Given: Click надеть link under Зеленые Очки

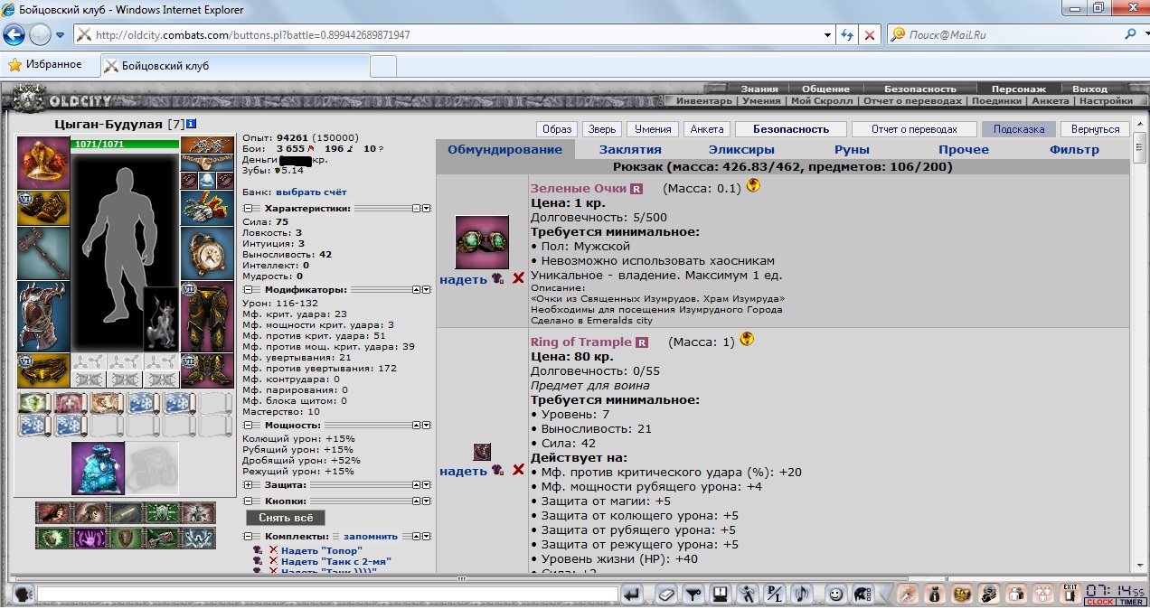Looking at the screenshot, I should tap(463, 280).
